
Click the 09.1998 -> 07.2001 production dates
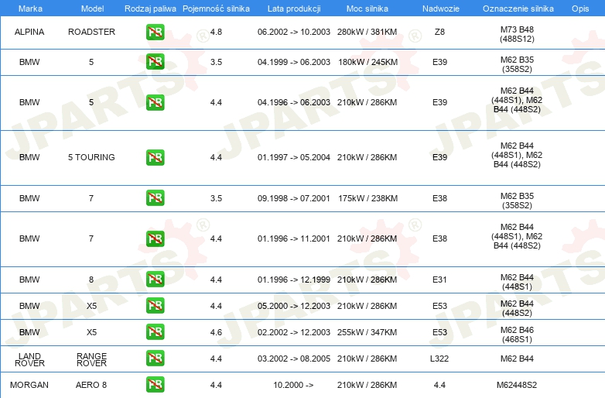pos(294,198)
